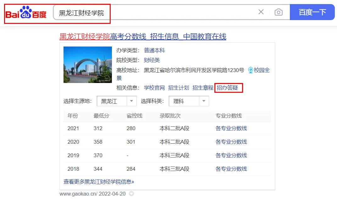Clear search text with X icon
Image resolution: width=337 pixels, height=199 pixels.
[x=261, y=12]
